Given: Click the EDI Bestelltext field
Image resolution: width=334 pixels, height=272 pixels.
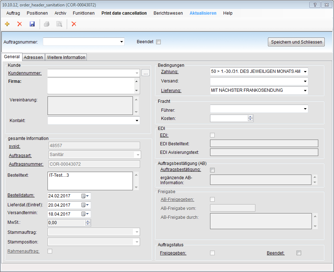Looking at the screenshot, I should (x=264, y=143).
